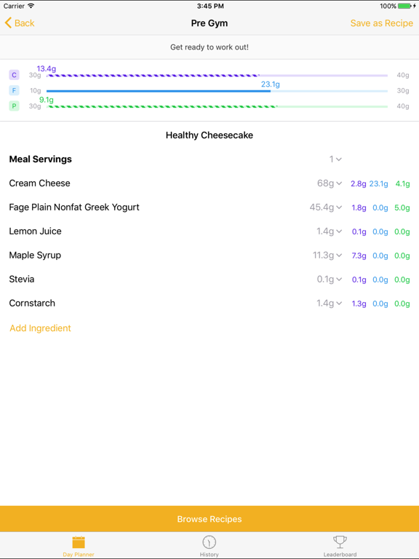Screen dimensions: 419x559
Task: Tap the battery status icon
Action: (x=406, y=6)
